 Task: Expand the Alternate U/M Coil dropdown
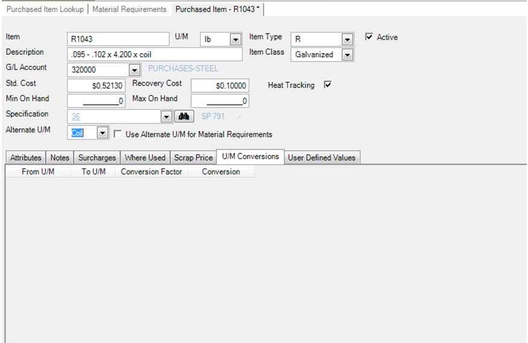pyautogui.click(x=102, y=134)
